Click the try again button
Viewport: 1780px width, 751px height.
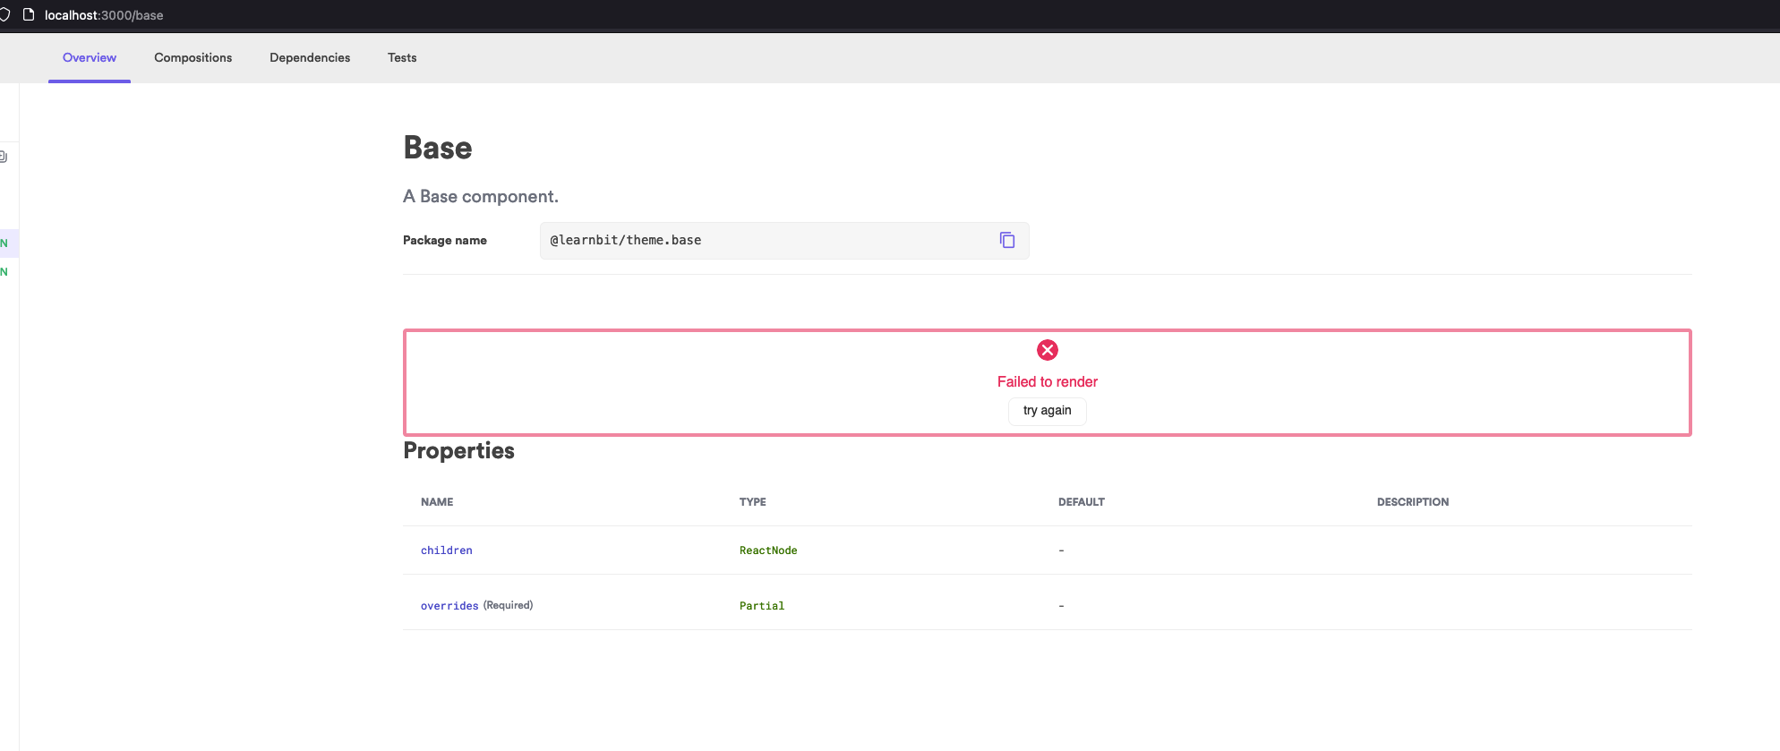pos(1048,411)
